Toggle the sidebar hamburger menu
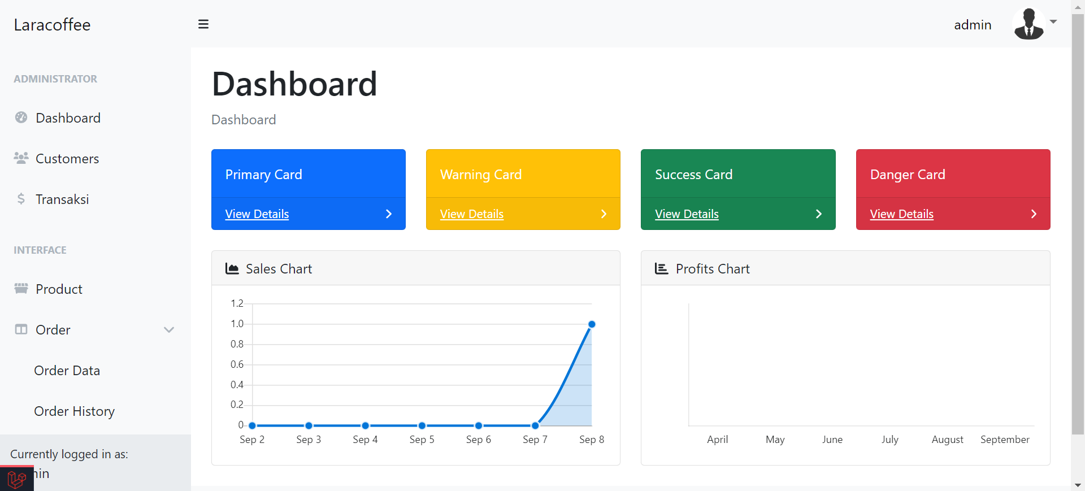 click(x=203, y=24)
